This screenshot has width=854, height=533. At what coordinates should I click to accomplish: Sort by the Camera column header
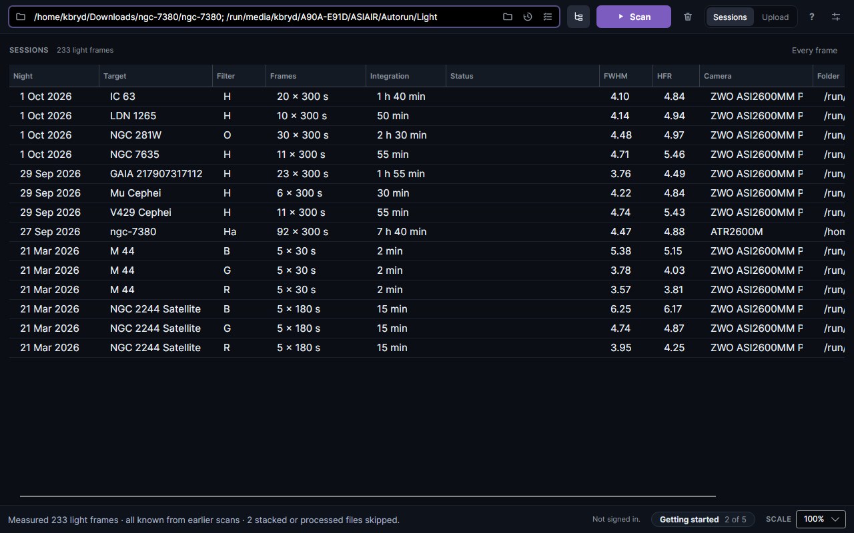click(756, 76)
